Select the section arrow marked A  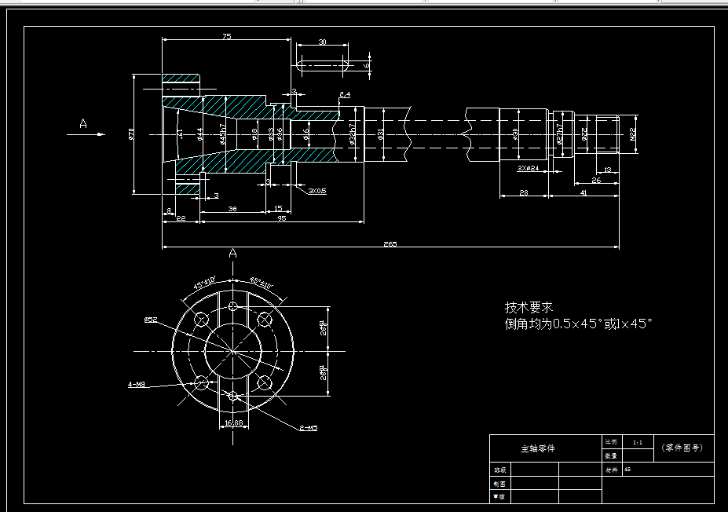82,123
